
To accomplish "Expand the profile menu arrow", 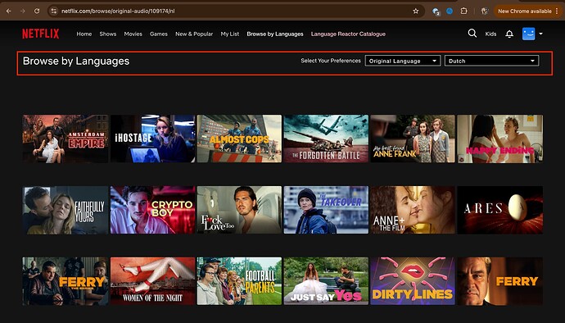I will [541, 34].
